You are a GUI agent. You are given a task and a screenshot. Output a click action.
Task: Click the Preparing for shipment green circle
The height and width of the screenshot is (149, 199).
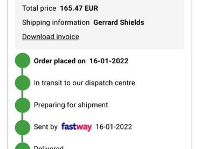click(x=23, y=105)
